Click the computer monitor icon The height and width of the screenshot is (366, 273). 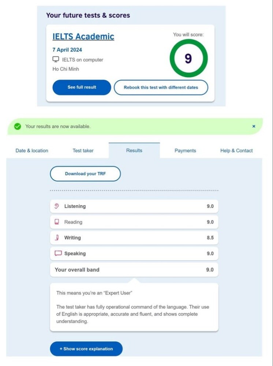pos(56,59)
